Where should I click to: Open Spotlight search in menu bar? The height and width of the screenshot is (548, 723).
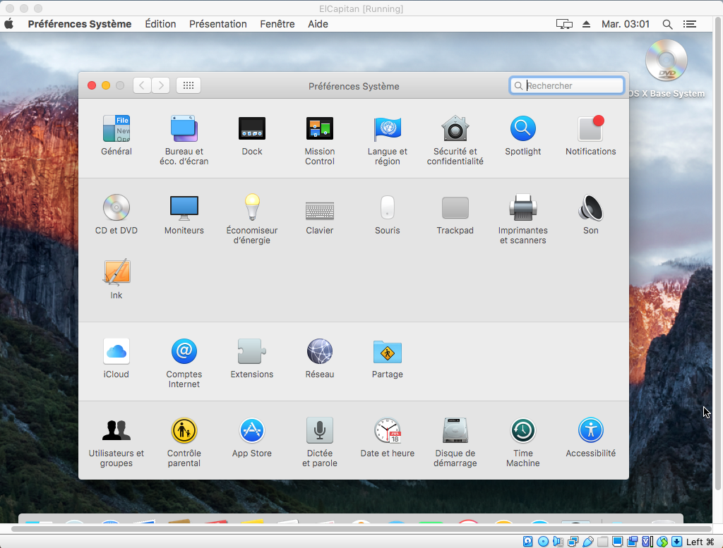(x=667, y=24)
